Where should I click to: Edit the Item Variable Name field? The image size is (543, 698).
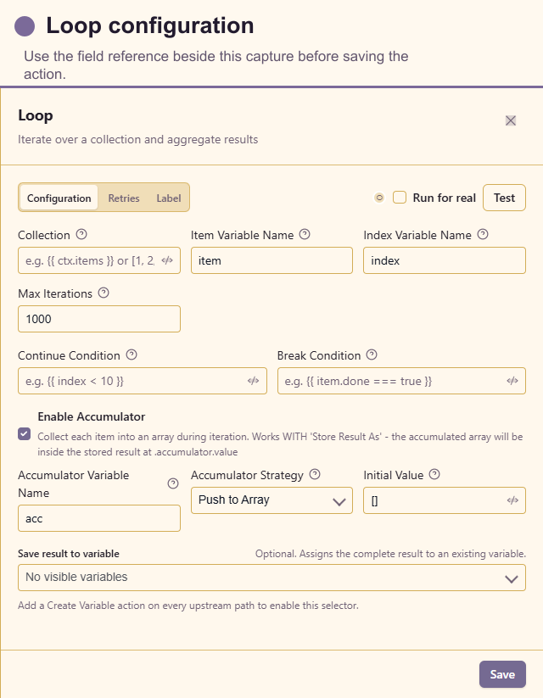pos(271,260)
